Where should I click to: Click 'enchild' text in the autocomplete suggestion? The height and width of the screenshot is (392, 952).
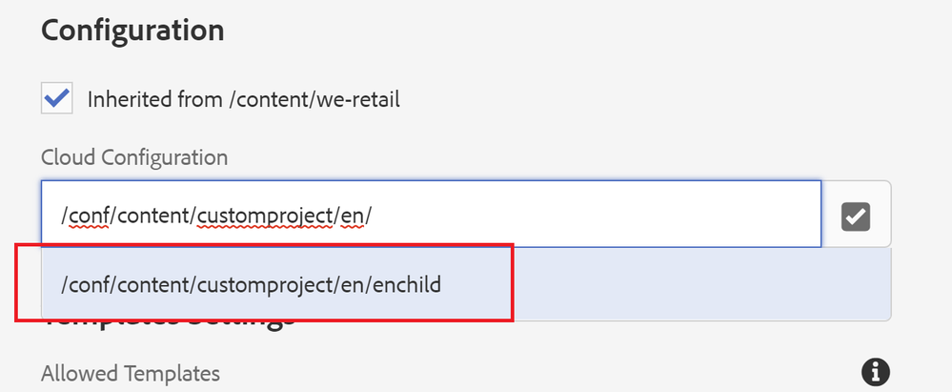coord(406,284)
